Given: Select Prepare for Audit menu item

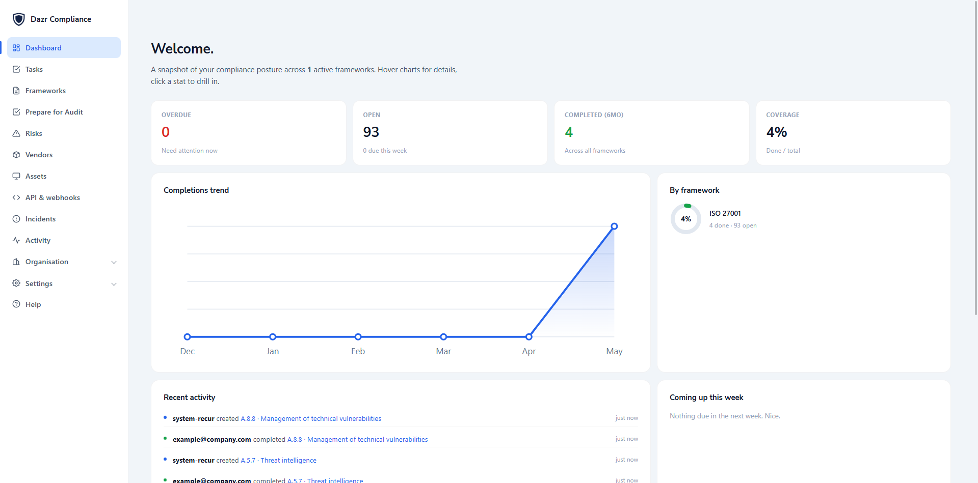Looking at the screenshot, I should pyautogui.click(x=64, y=112).
